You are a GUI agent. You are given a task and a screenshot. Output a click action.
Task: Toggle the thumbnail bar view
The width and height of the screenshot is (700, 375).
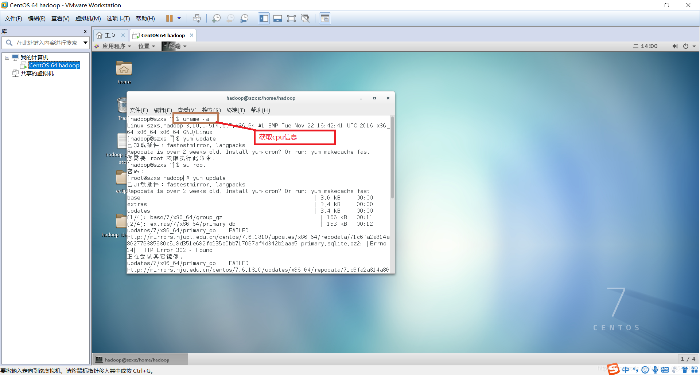point(277,19)
